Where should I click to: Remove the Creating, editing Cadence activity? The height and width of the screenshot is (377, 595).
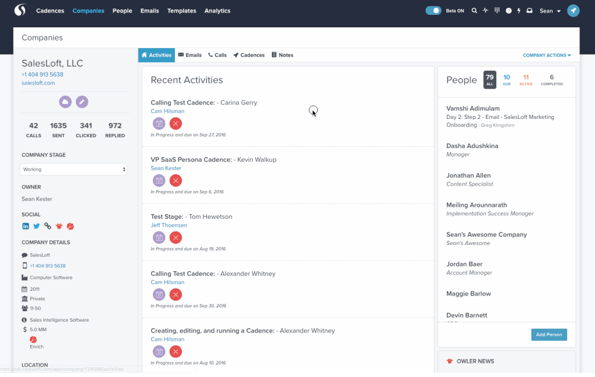176,351
